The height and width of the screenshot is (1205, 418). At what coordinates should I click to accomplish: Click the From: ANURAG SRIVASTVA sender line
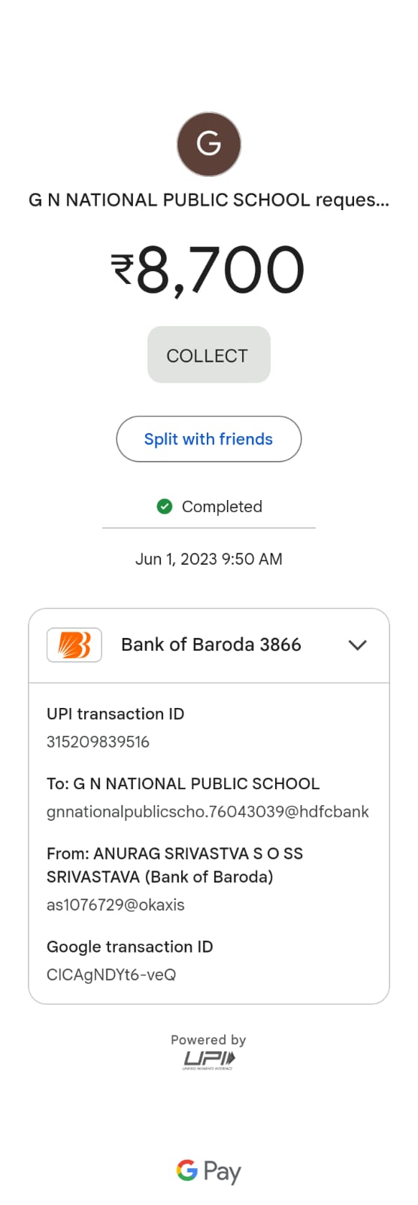(x=174, y=865)
